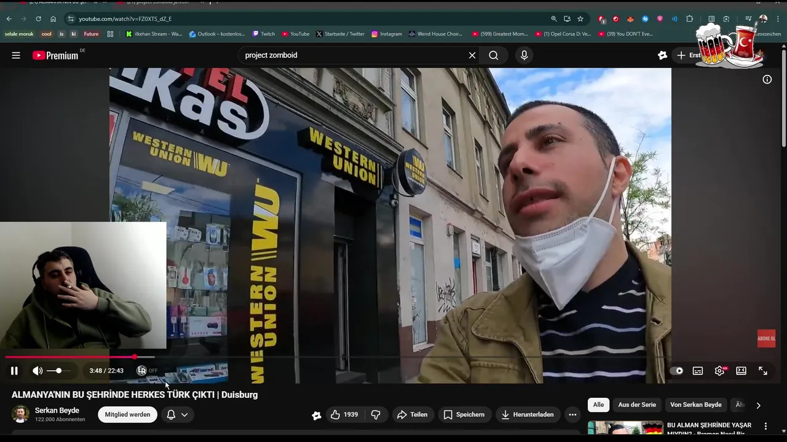Expand the notification bell dropdown
The height and width of the screenshot is (442, 787).
(177, 414)
